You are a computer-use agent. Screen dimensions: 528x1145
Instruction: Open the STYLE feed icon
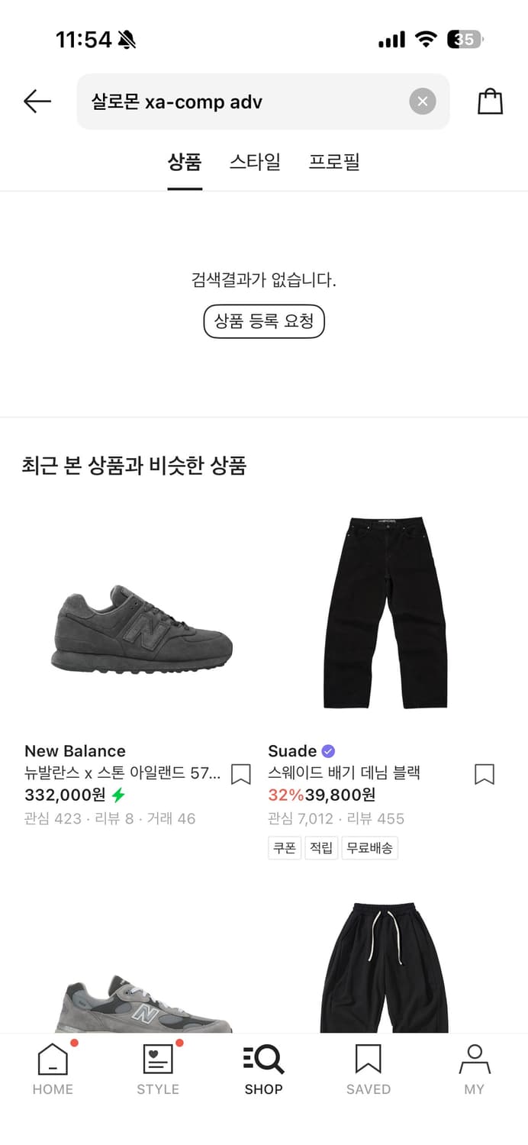158,1068
